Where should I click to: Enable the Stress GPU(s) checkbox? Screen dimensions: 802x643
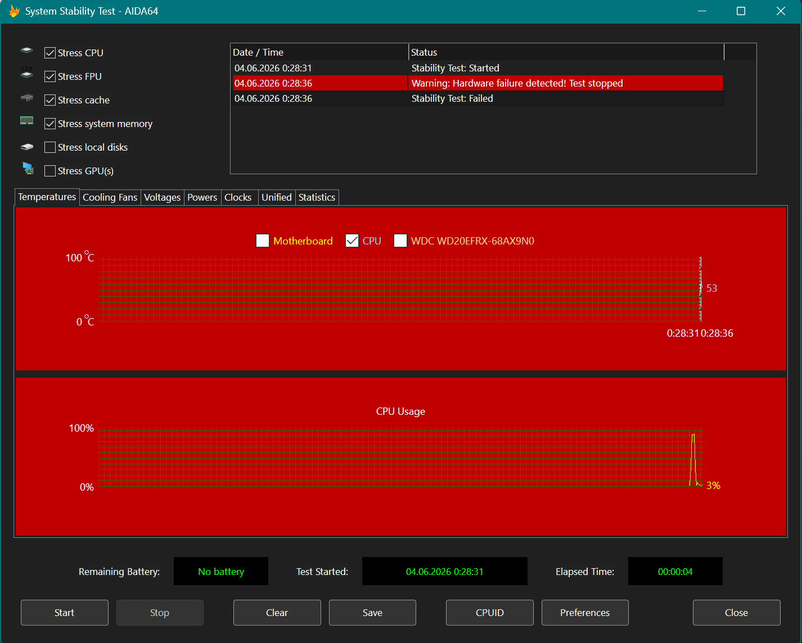[x=50, y=171]
